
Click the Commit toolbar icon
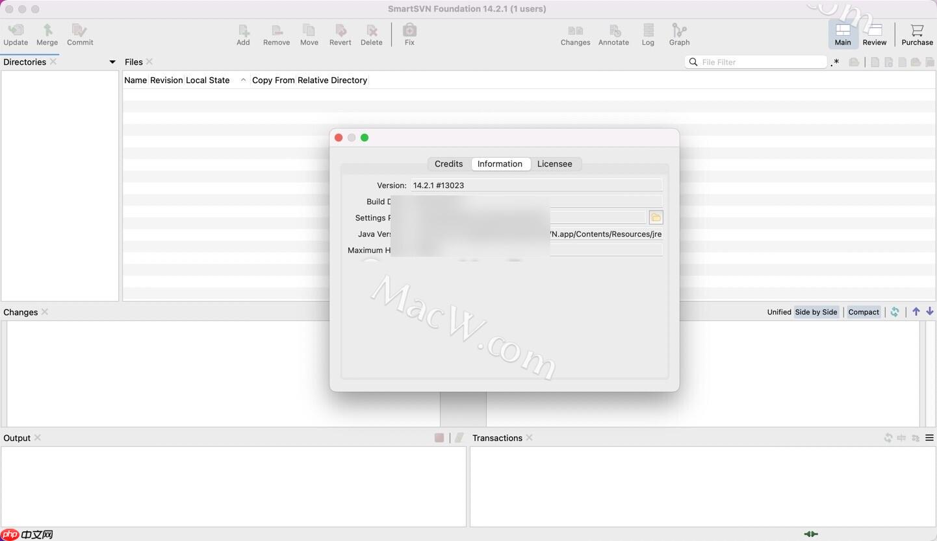[80, 34]
